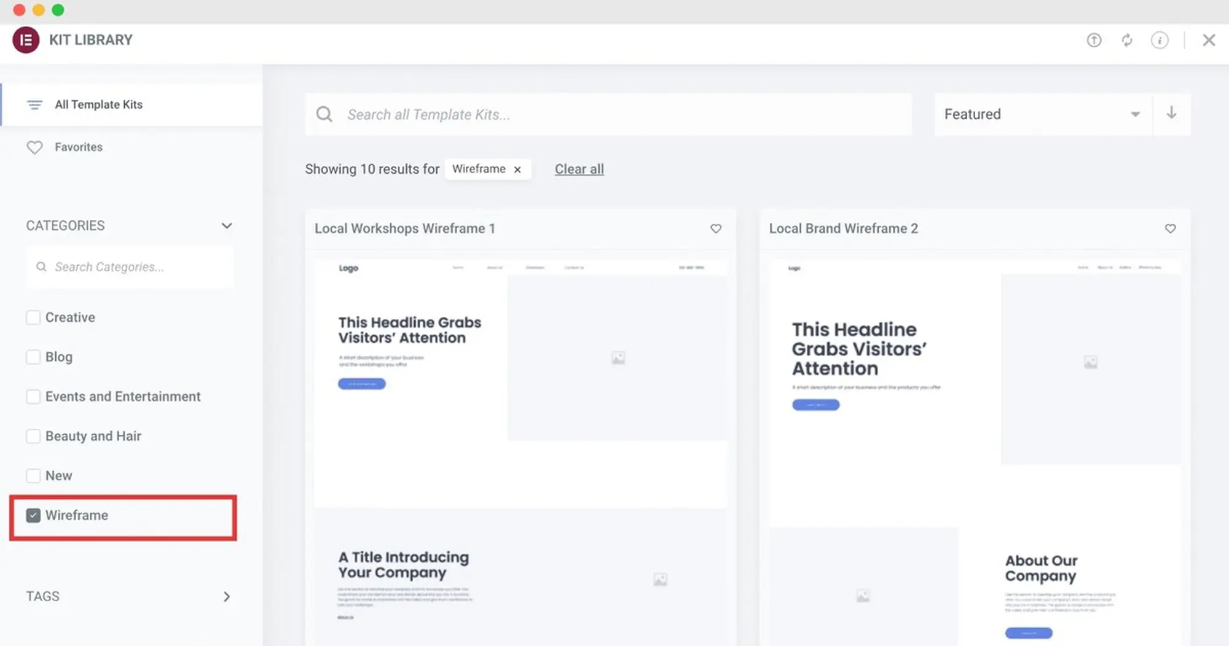
Task: Click the Clear all link
Action: [579, 169]
